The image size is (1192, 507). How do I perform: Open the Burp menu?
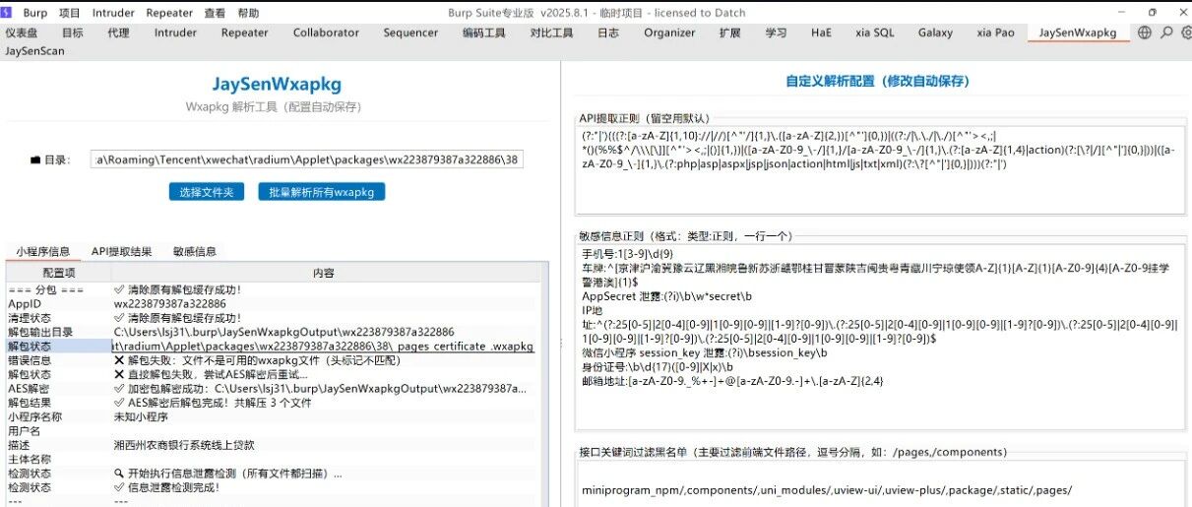(x=34, y=14)
